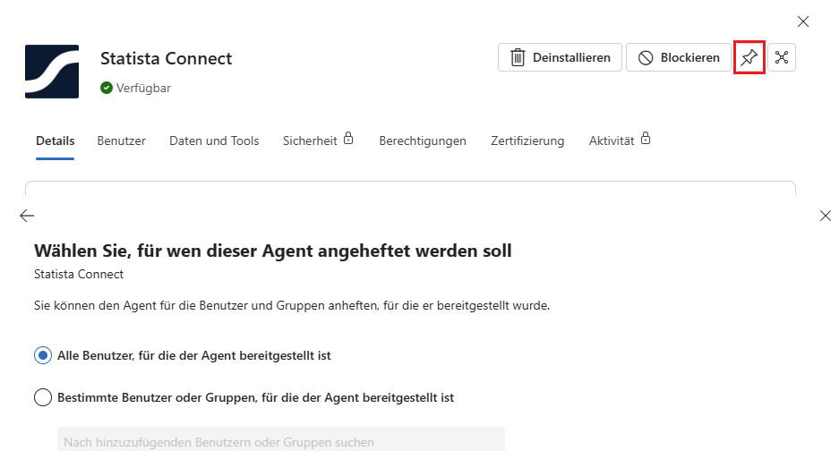Viewport: 839px width, 451px height.
Task: Open the Berechtigungen tab
Action: tap(423, 140)
